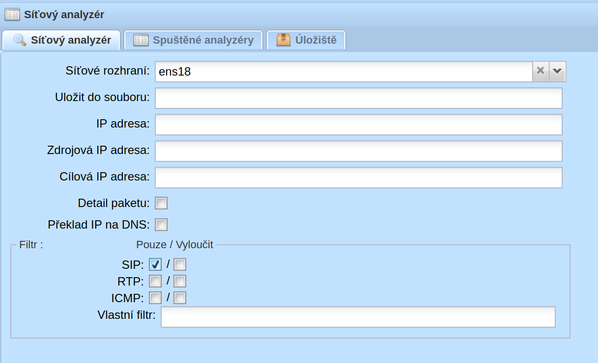
Task: Click the Síťové rozhraní label
Action: click(108, 71)
